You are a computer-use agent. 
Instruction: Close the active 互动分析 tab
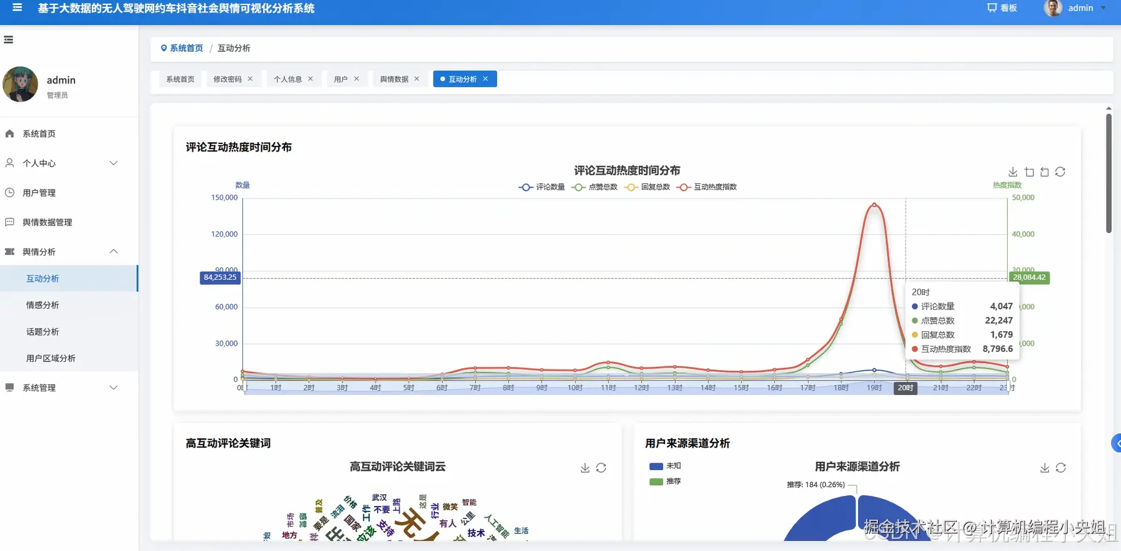click(x=485, y=79)
